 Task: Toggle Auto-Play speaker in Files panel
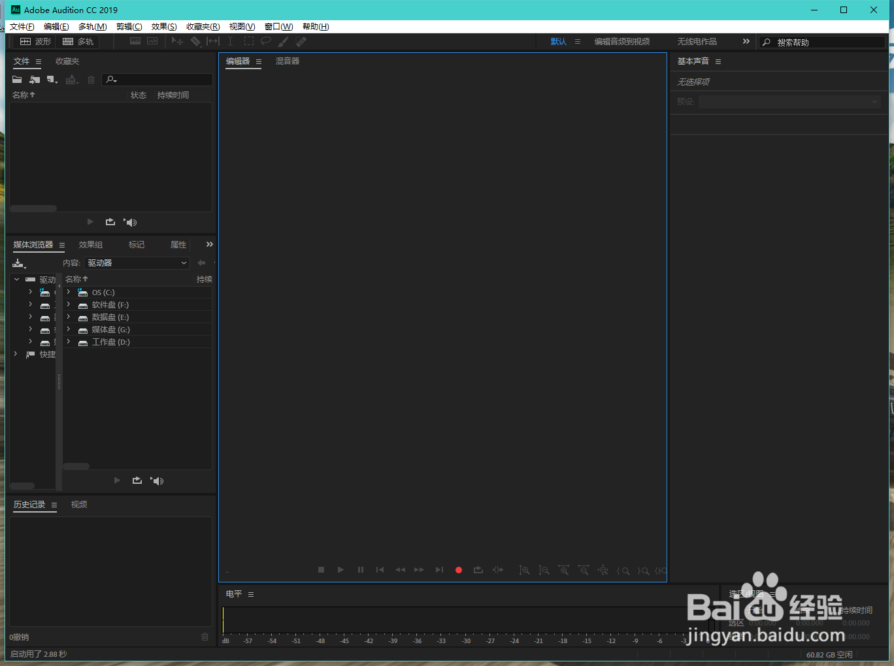(x=130, y=222)
